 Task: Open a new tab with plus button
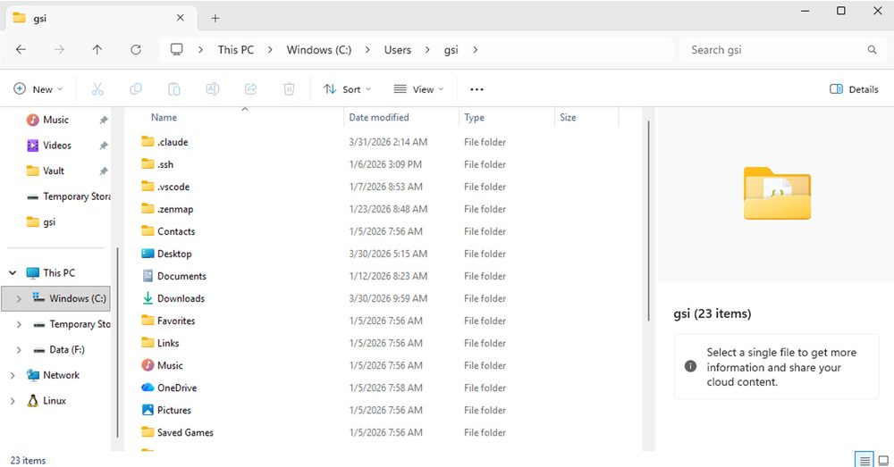pyautogui.click(x=215, y=18)
